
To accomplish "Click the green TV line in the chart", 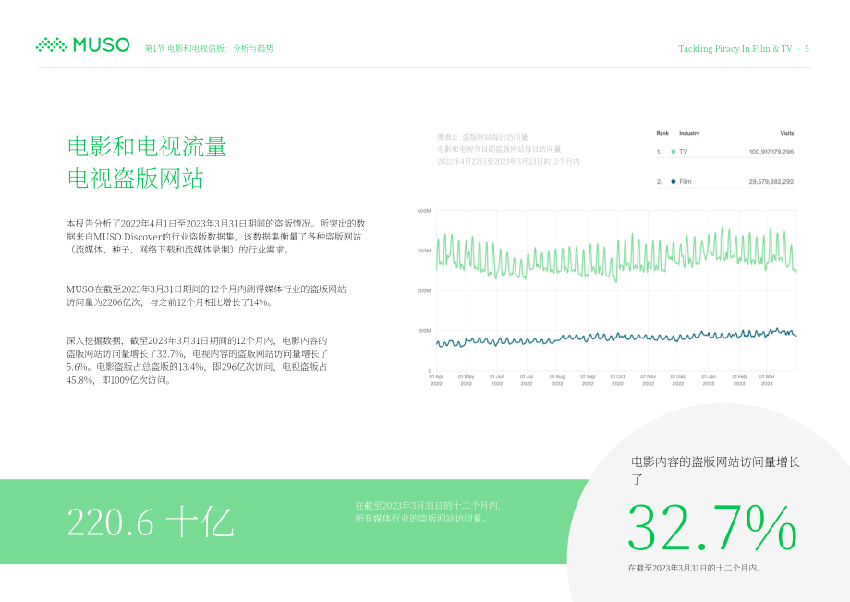I will 616,256.
